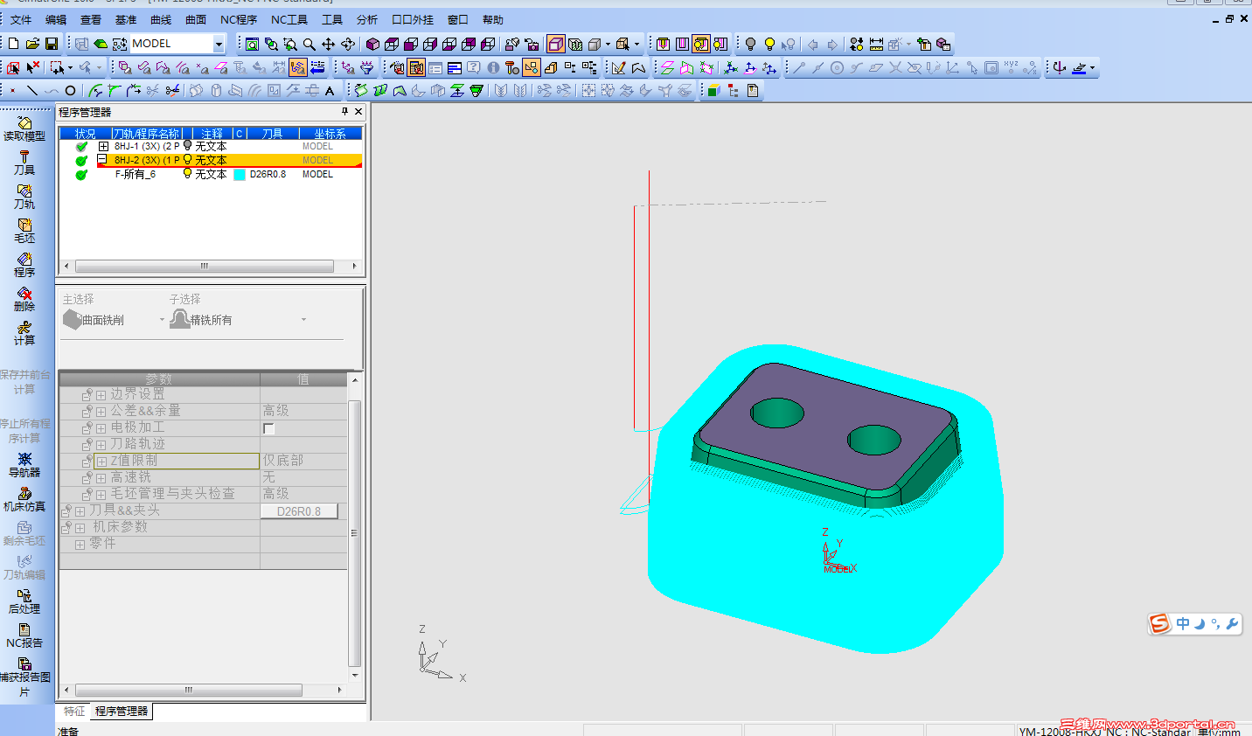The image size is (1252, 736).
Task: Open the 编辑 menu
Action: (56, 19)
